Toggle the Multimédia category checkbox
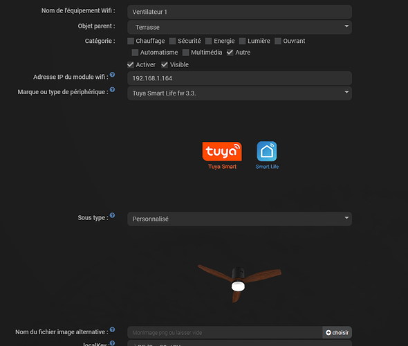The width and height of the screenshot is (408, 346). tap(185, 53)
